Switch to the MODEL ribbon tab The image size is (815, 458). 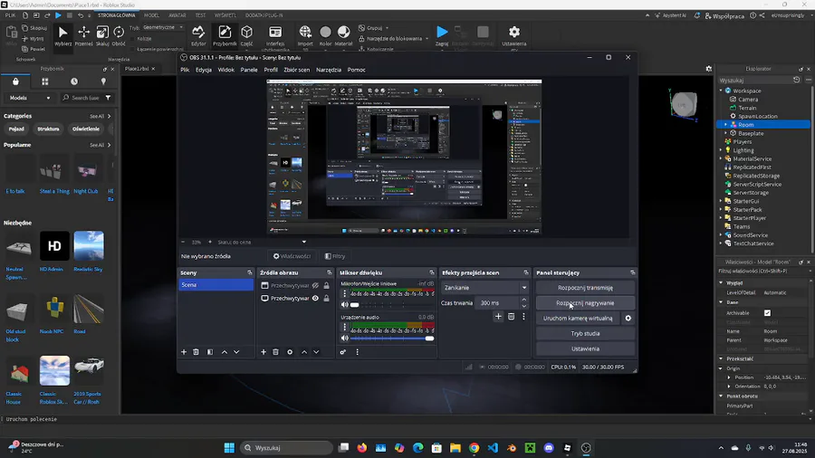[152, 15]
